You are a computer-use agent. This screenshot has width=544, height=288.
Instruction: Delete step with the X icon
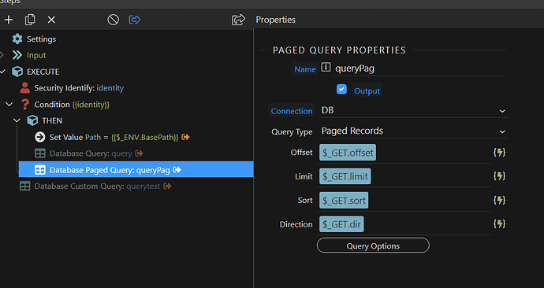tap(51, 20)
